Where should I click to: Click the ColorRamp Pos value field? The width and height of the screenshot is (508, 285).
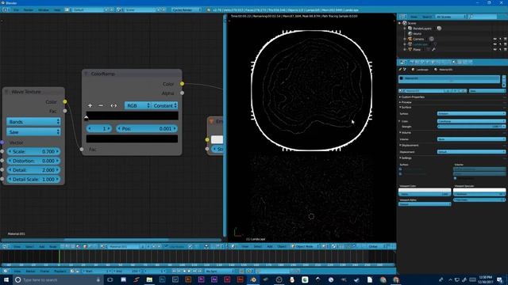click(x=147, y=128)
